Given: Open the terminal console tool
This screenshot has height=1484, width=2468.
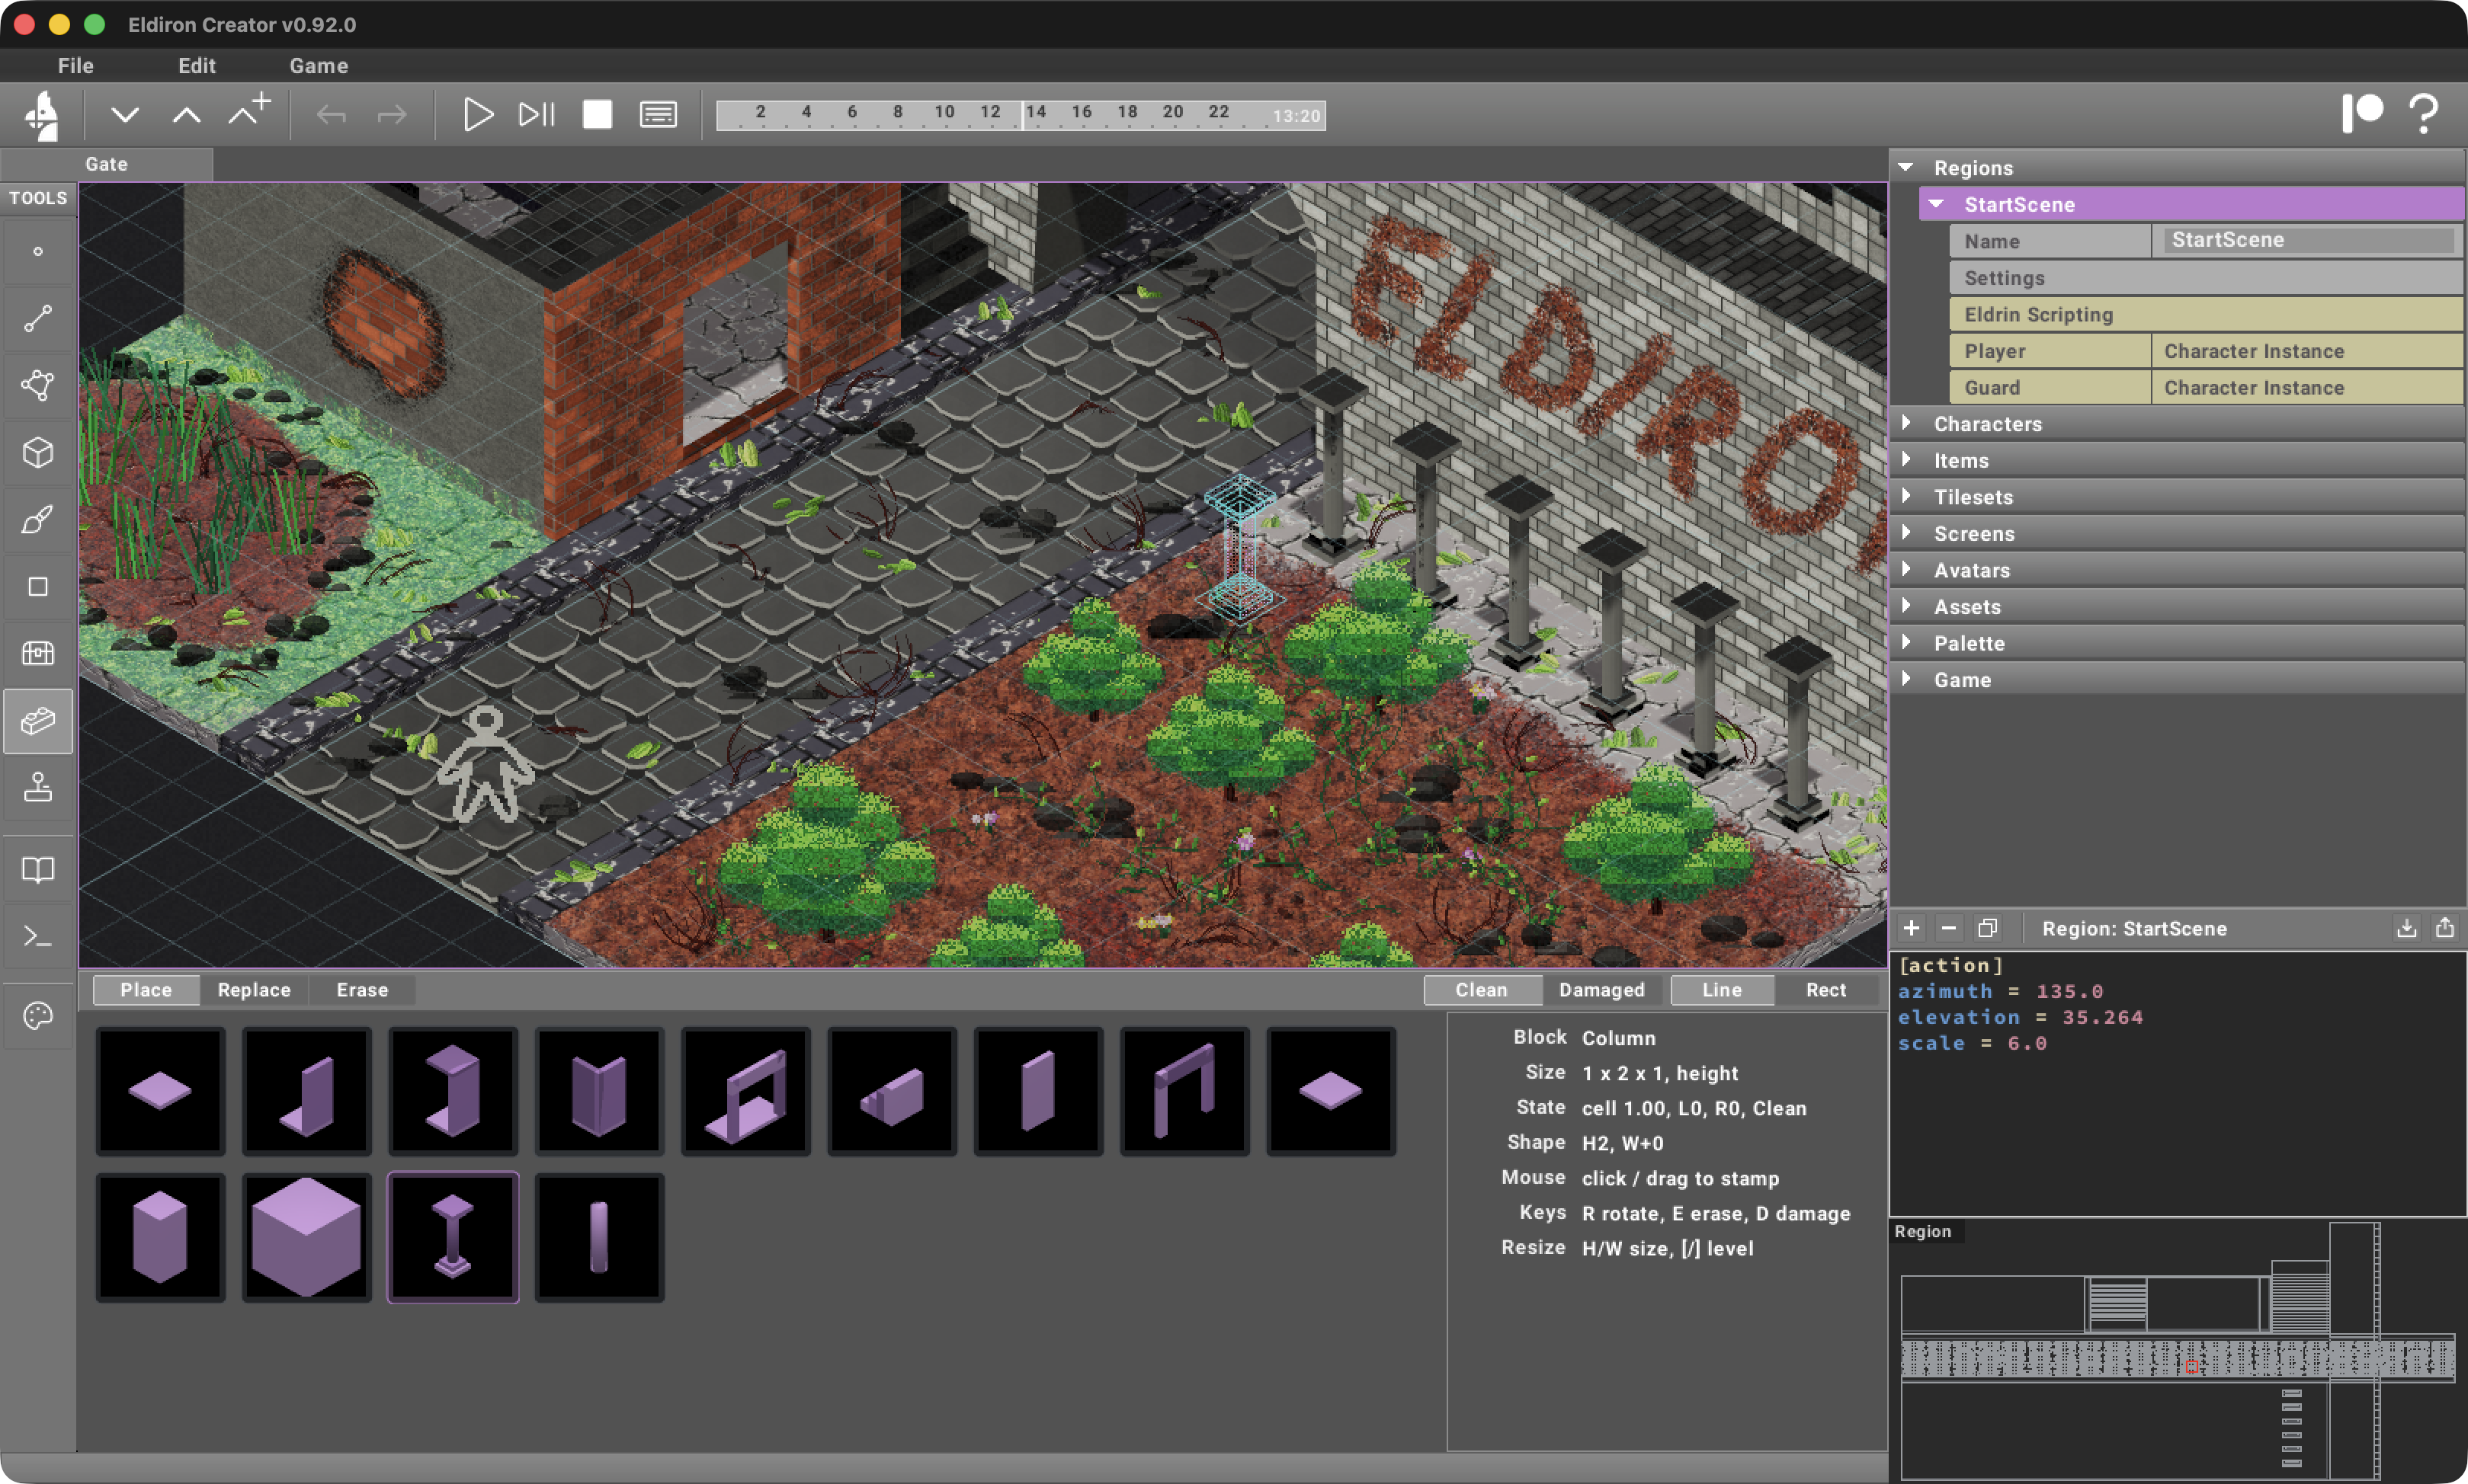Looking at the screenshot, I should 38,937.
